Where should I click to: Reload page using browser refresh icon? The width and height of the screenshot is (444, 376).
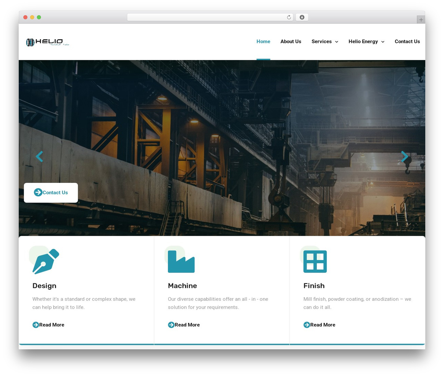(x=289, y=17)
